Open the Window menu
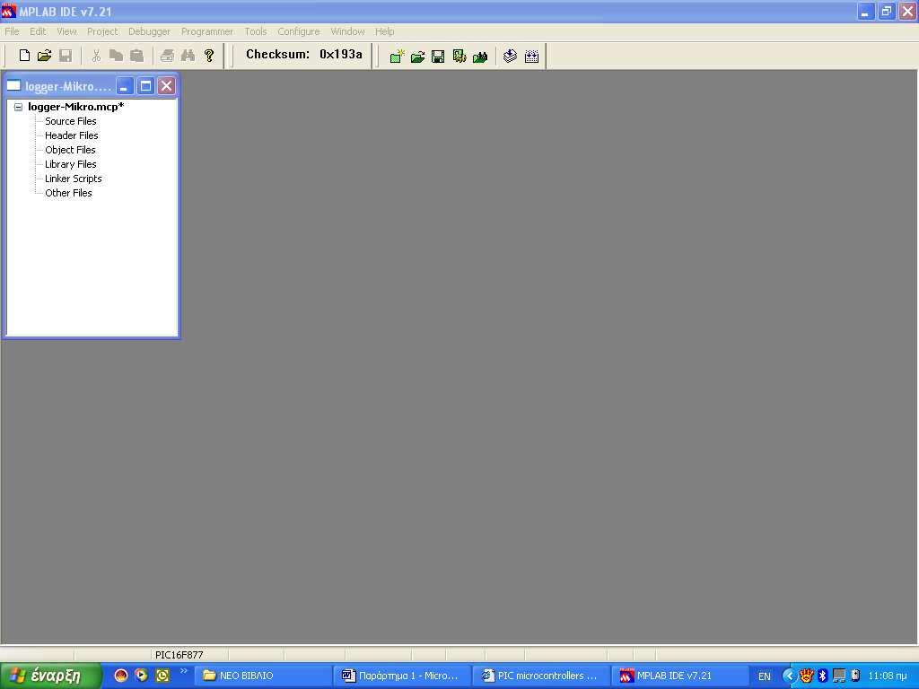This screenshot has height=689, width=919. [347, 31]
